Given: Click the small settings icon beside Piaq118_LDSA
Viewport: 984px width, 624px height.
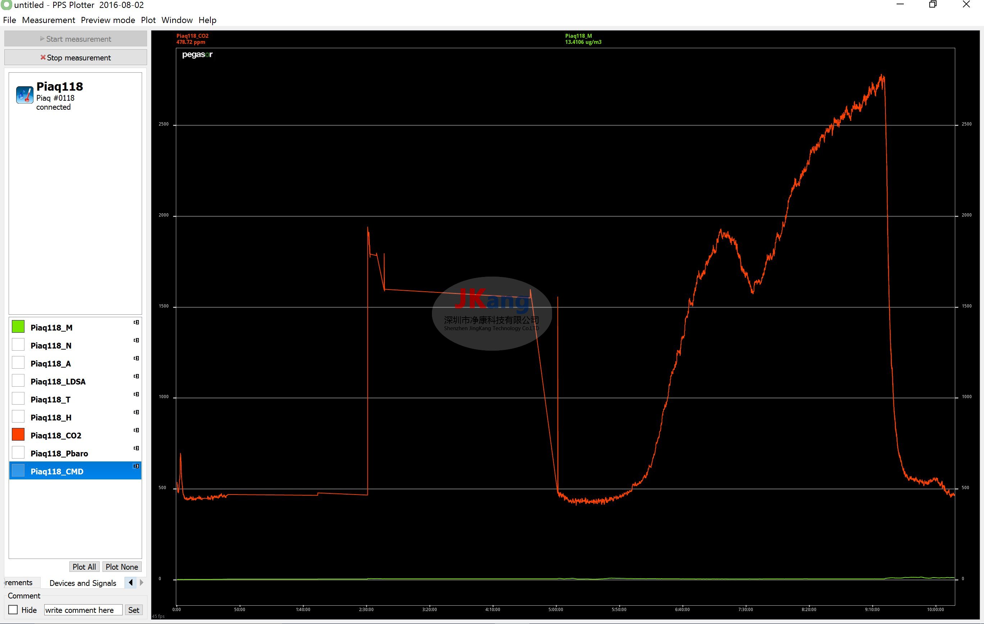Looking at the screenshot, I should pos(136,376).
